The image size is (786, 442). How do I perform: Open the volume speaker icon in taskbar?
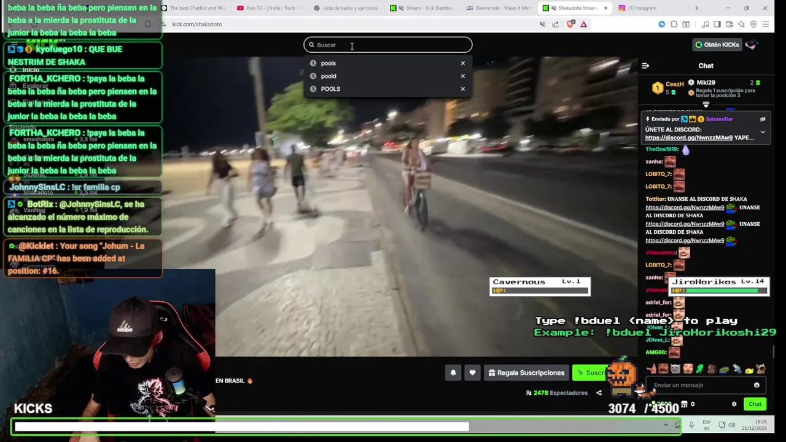(733, 425)
